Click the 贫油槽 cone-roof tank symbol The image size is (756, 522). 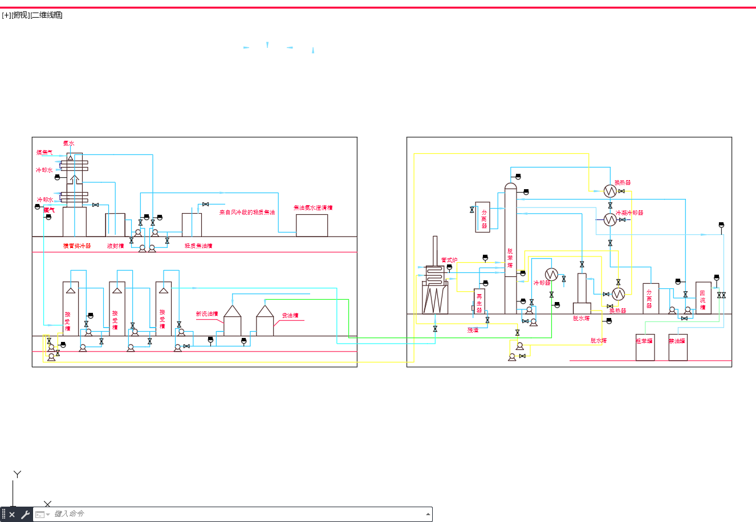pyautogui.click(x=265, y=321)
